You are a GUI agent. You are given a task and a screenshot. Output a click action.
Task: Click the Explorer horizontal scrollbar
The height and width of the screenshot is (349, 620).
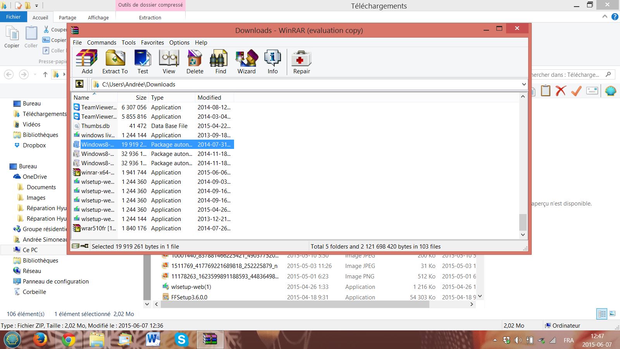pyautogui.click(x=295, y=304)
